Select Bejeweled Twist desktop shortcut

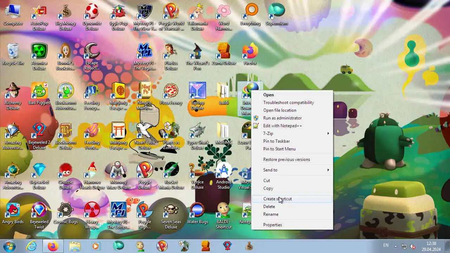[39, 216]
